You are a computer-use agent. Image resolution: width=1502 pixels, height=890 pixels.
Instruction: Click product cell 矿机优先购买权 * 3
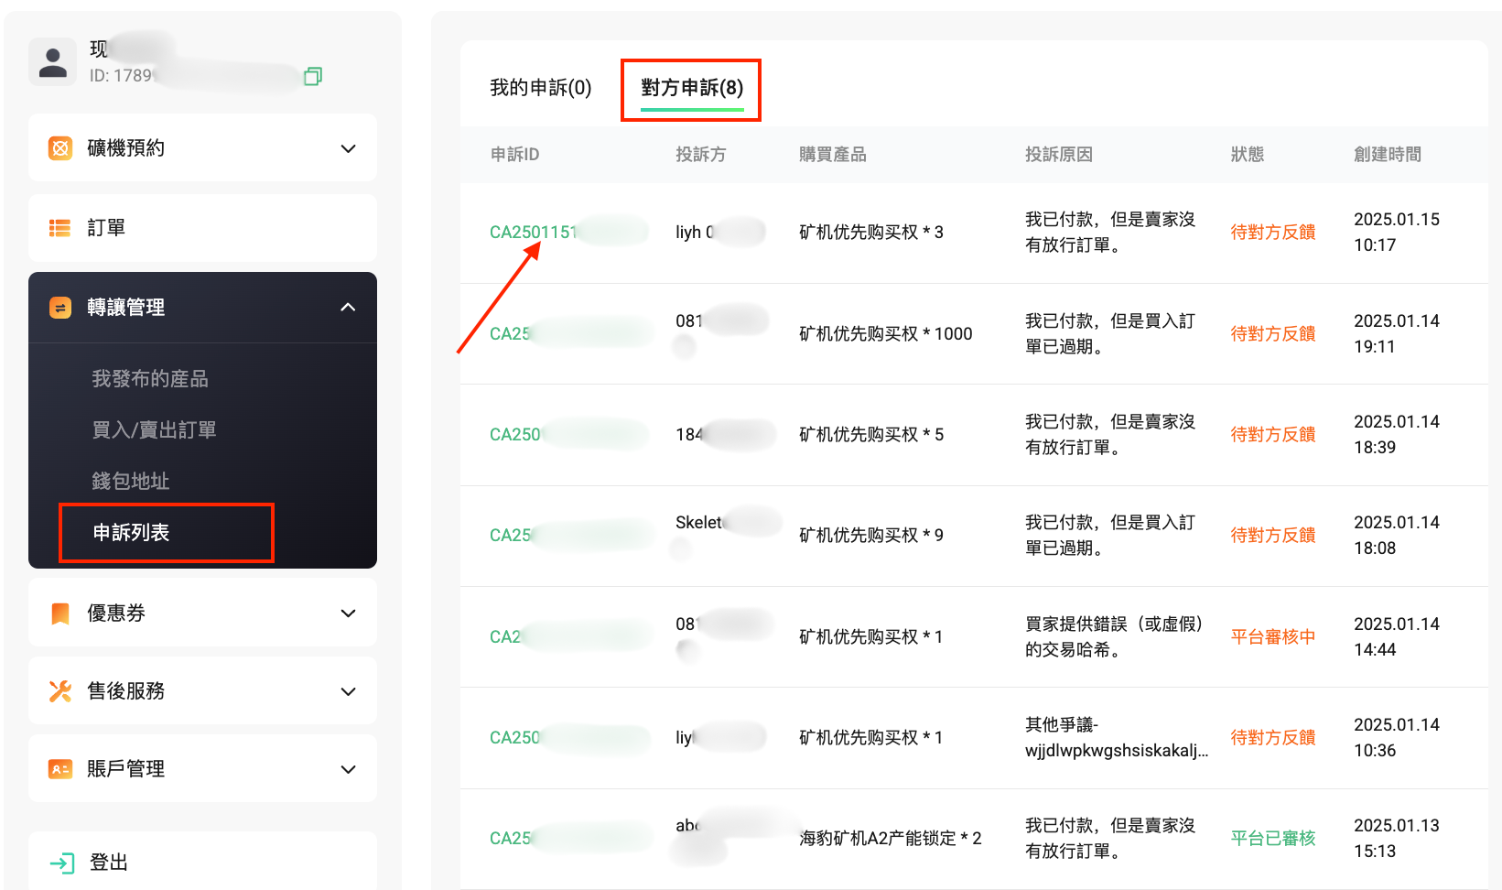pos(871,233)
